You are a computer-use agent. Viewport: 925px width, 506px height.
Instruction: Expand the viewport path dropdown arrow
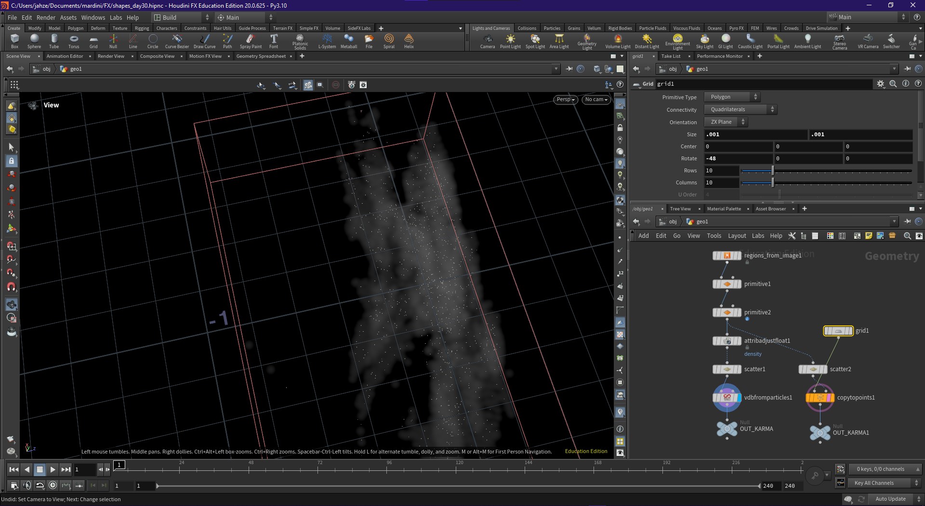click(x=556, y=69)
